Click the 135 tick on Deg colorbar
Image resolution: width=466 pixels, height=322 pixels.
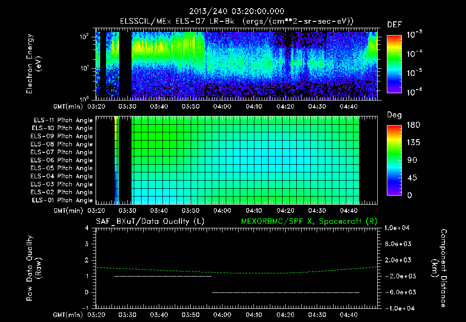[x=413, y=143]
